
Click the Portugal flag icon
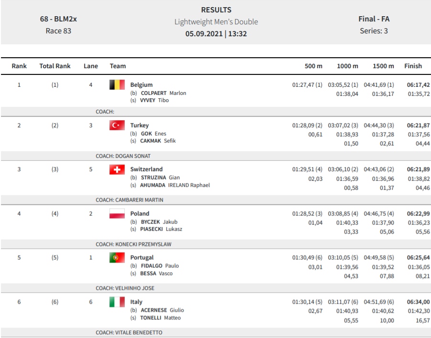[117, 257]
